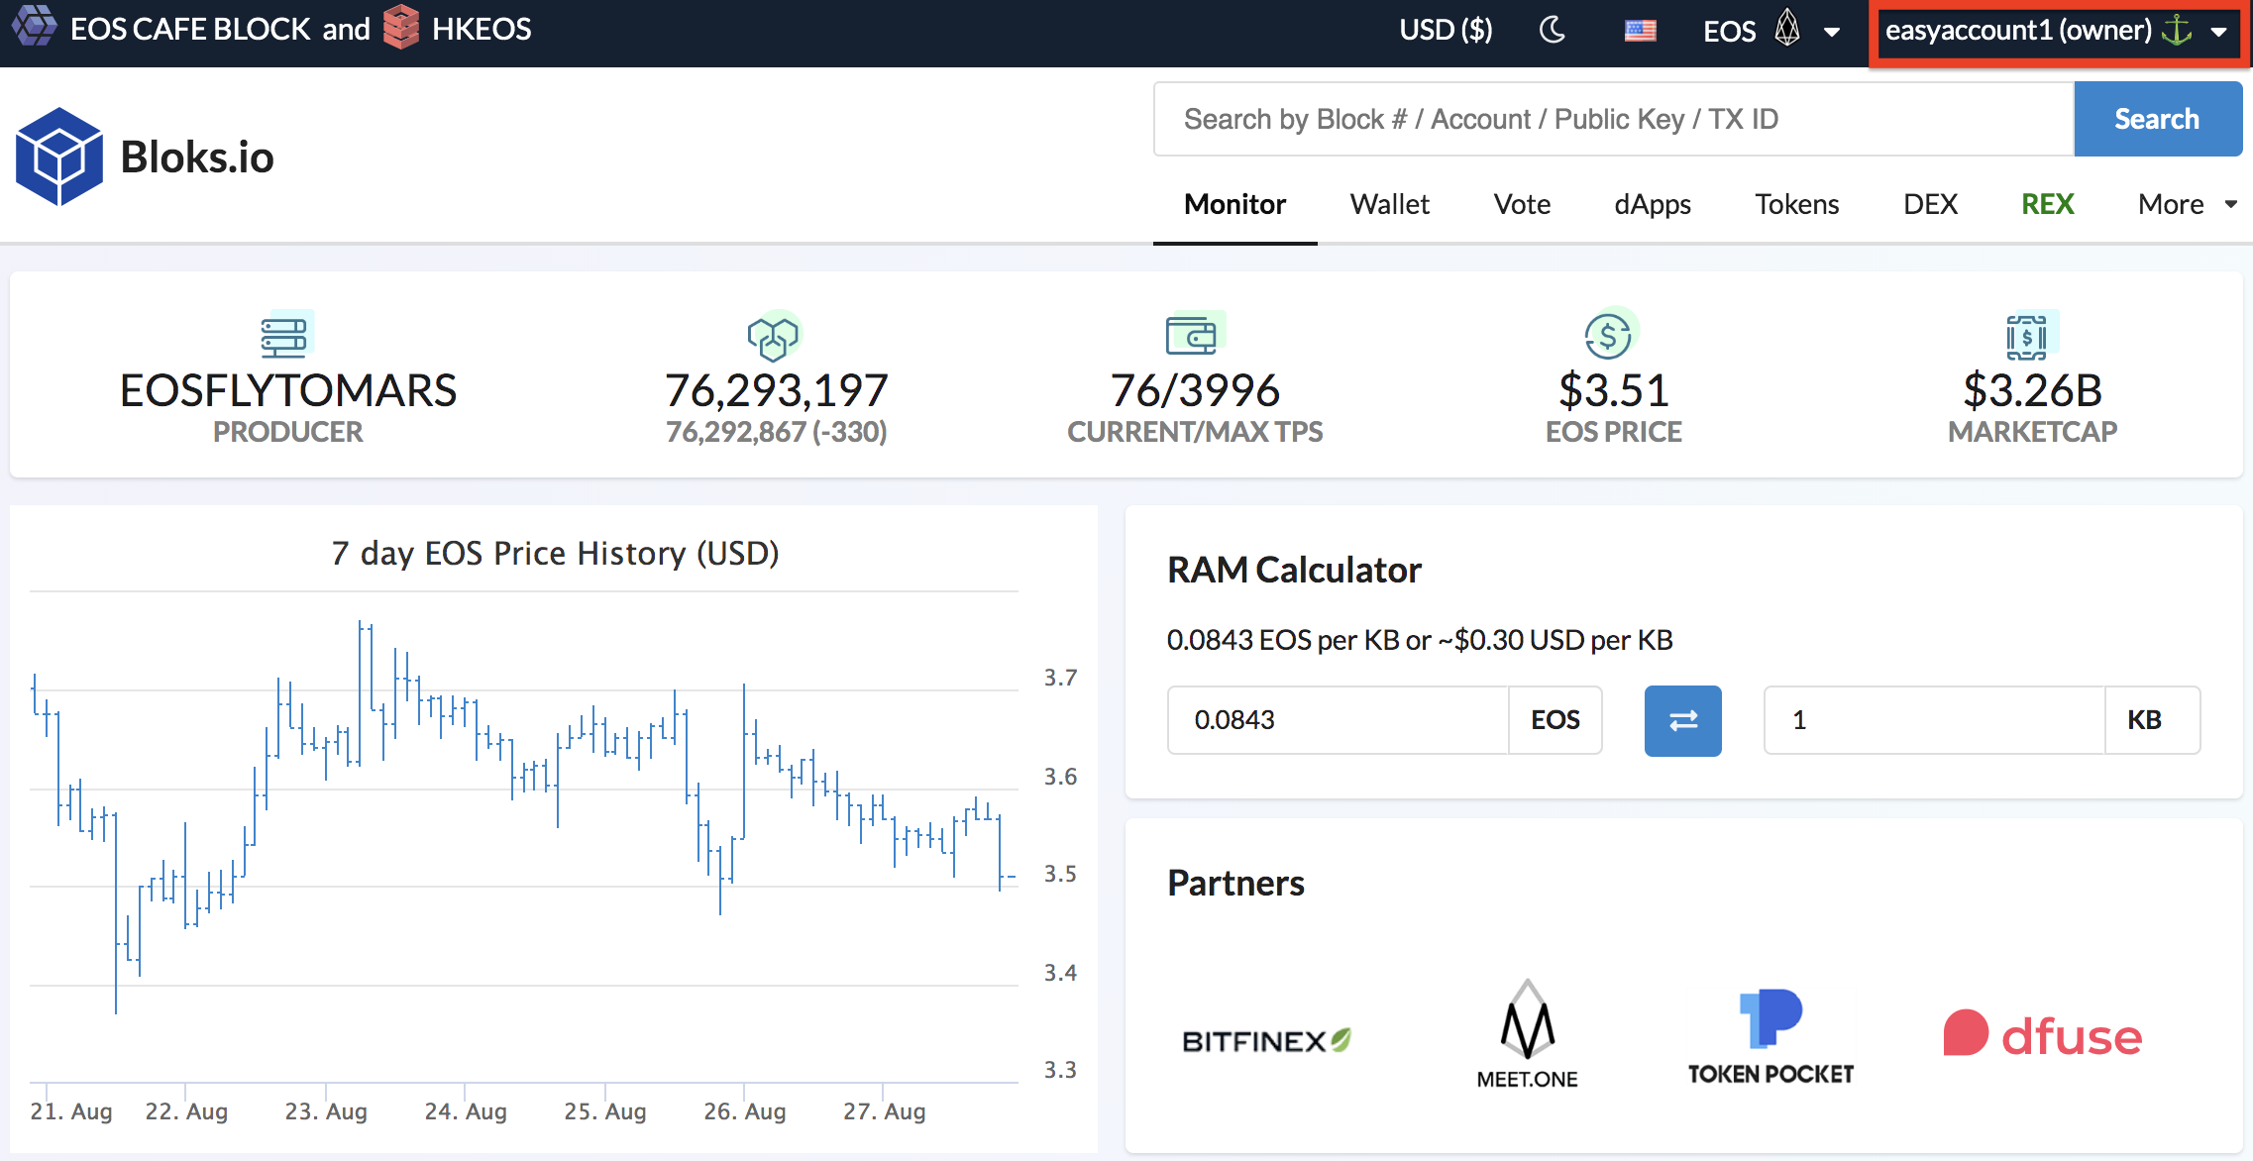Click the TPS wallet icon
The width and height of the screenshot is (2253, 1161).
(x=1194, y=335)
